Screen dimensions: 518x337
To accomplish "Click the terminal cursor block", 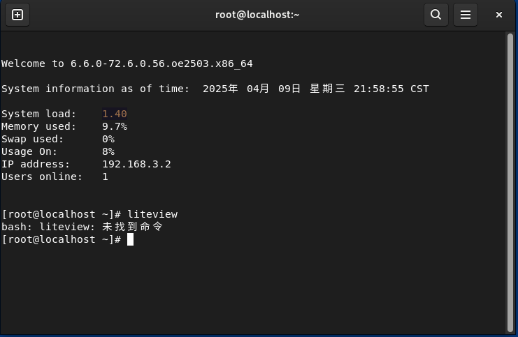I will click(x=130, y=239).
